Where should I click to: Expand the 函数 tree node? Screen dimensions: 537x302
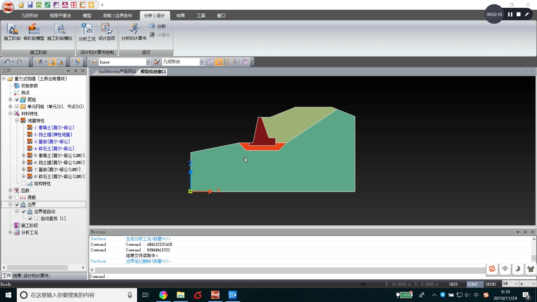(10, 190)
